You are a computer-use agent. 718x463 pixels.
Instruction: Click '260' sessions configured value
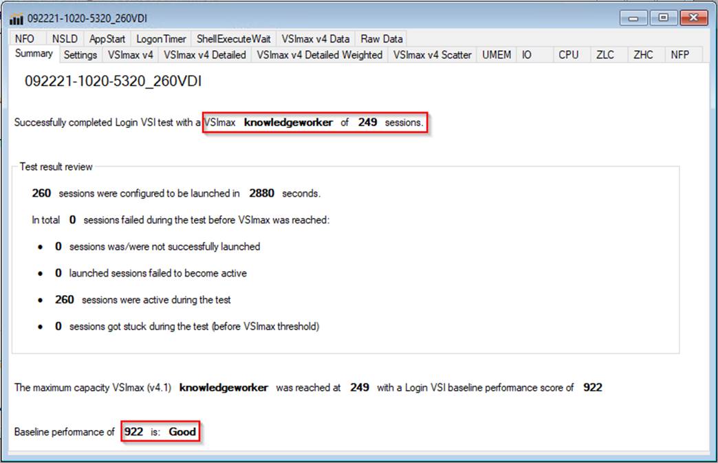click(x=41, y=193)
